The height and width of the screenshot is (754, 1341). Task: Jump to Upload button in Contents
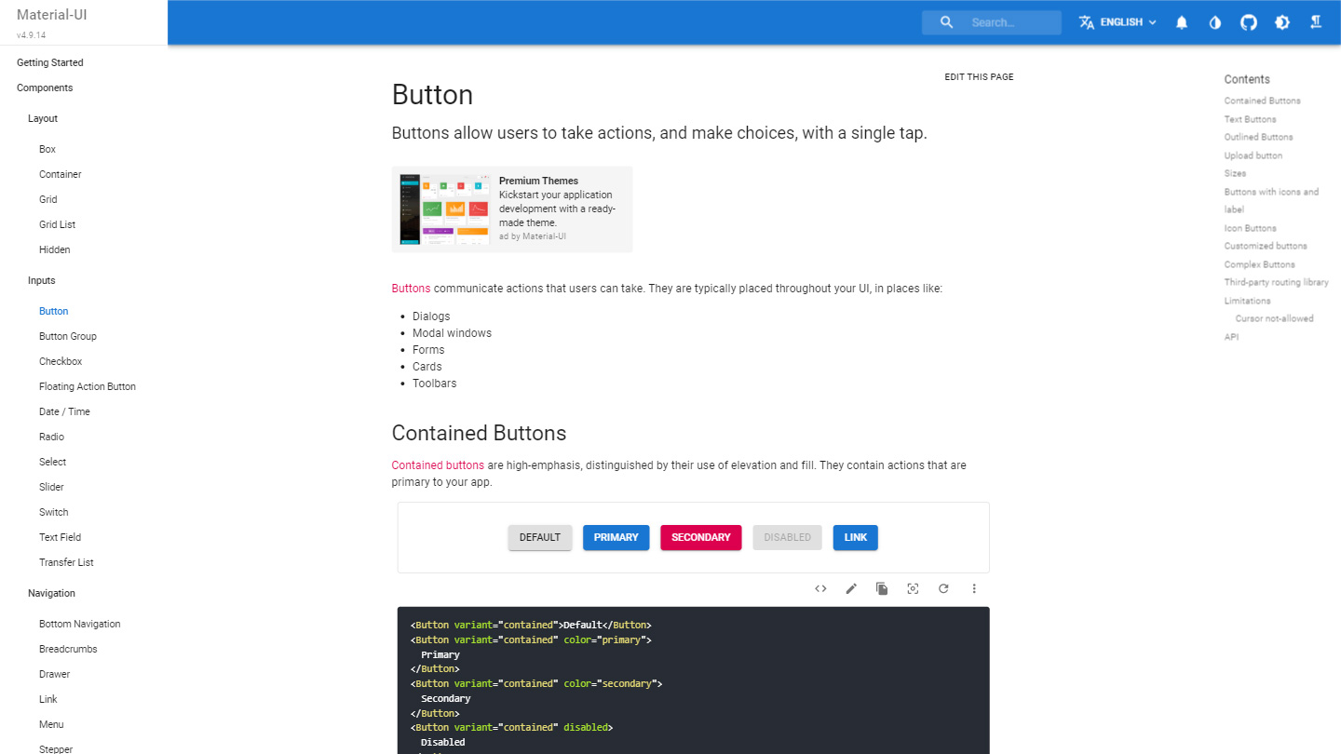point(1253,155)
